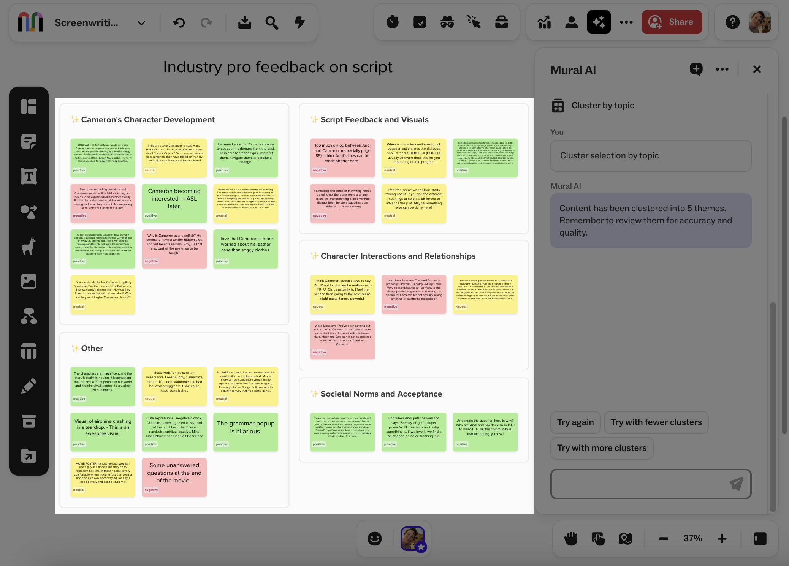Open the images library in sidebar
Viewport: 789px width, 566px height.
point(29,281)
